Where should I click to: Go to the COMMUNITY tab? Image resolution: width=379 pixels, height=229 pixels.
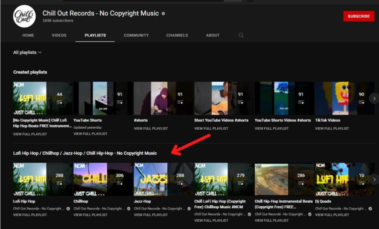[x=136, y=35]
